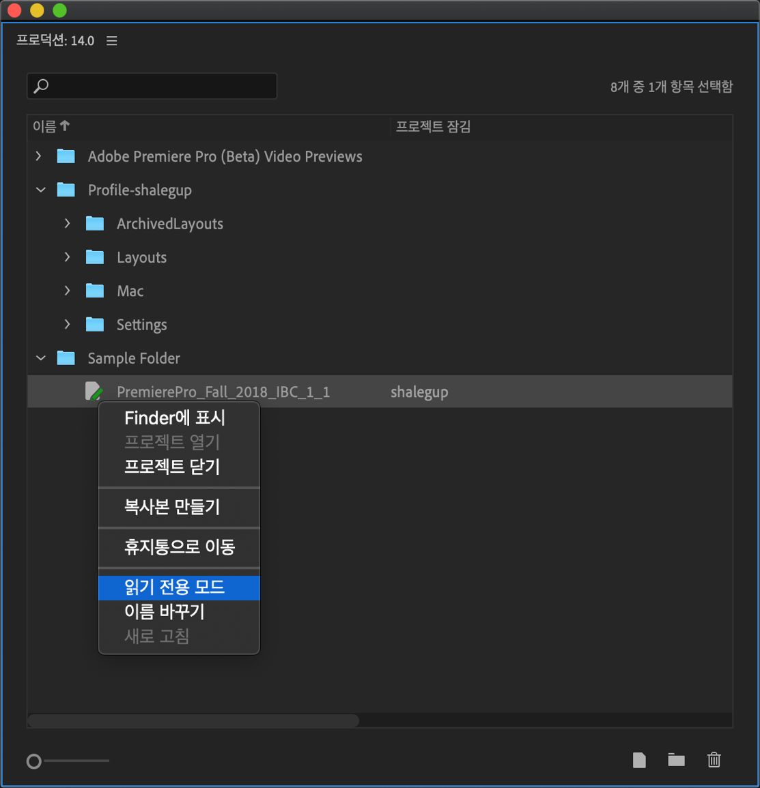Click the Layouts folder icon

point(95,257)
